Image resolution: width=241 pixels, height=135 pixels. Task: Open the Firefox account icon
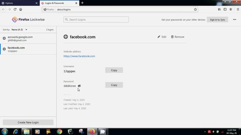231,9
